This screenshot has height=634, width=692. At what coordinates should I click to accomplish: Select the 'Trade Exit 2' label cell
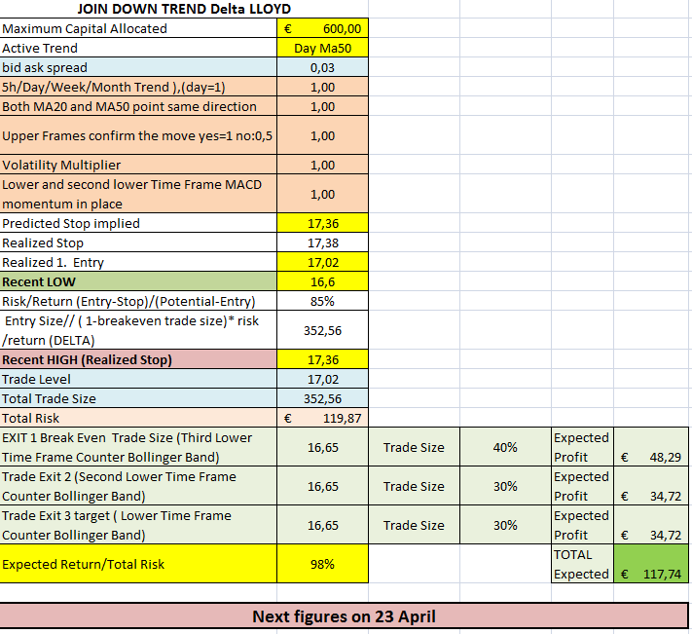(x=138, y=486)
